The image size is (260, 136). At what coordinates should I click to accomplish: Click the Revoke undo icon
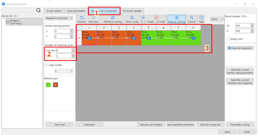tap(81, 18)
